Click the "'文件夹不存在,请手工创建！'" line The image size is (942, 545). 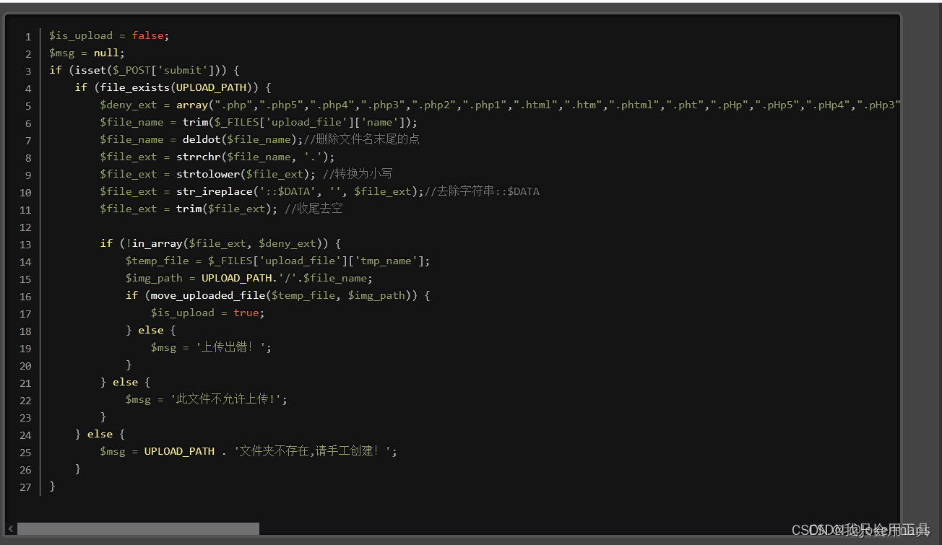coord(249,451)
